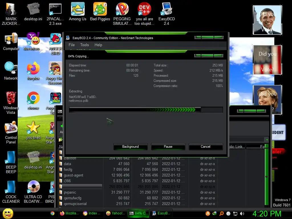Launch the ANGER BIRD shortcut

[55, 44]
